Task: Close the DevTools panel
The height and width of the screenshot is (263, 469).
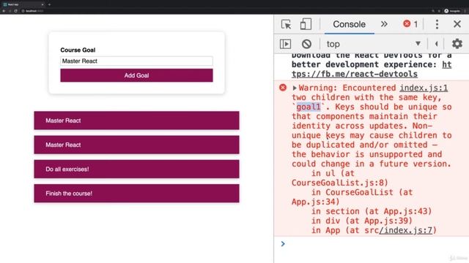Action: pos(457,24)
